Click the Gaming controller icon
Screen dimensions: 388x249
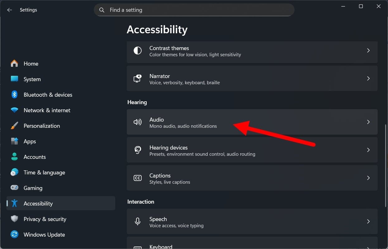pyautogui.click(x=14, y=188)
